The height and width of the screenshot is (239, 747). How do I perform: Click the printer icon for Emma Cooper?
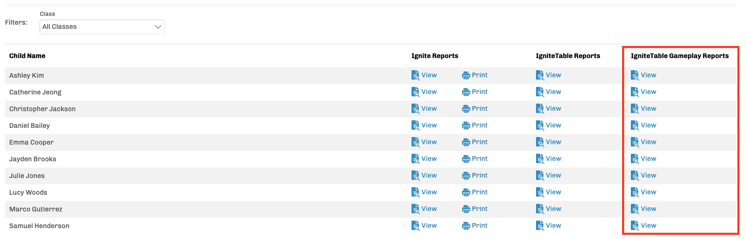(466, 142)
